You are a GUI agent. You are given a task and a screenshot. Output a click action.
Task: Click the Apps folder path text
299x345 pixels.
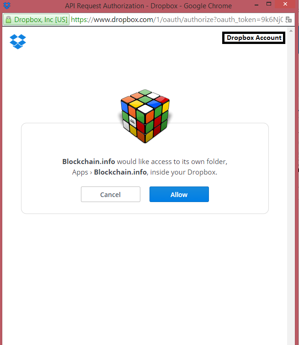click(80, 172)
